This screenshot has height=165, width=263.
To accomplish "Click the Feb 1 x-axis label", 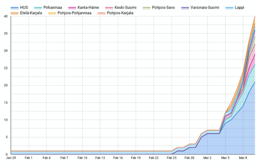I will [x=29, y=158].
